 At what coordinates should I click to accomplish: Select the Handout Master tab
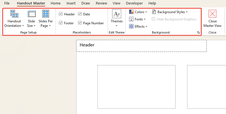[x=31, y=3]
